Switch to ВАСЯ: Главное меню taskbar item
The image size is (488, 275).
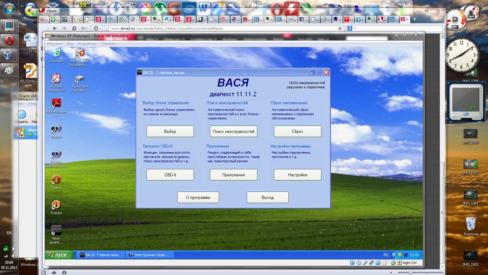coord(100,255)
